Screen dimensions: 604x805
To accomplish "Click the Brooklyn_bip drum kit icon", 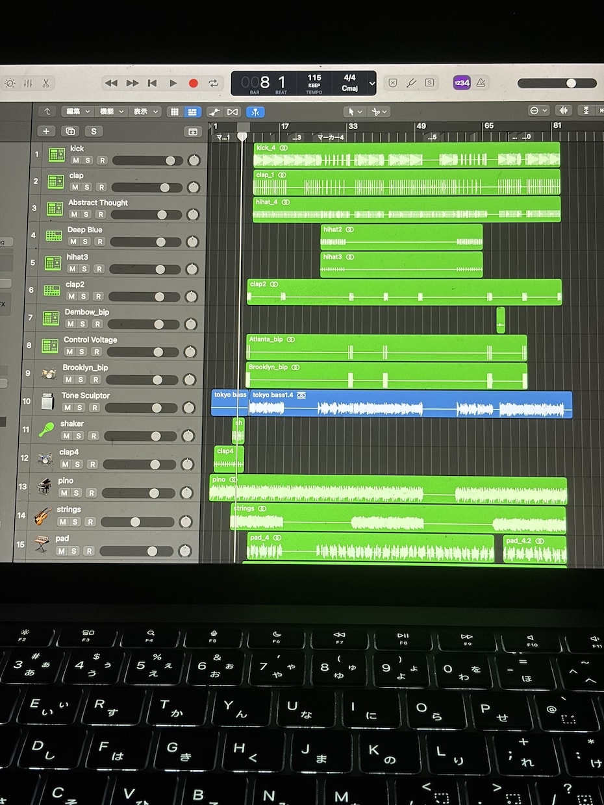I will [x=49, y=373].
